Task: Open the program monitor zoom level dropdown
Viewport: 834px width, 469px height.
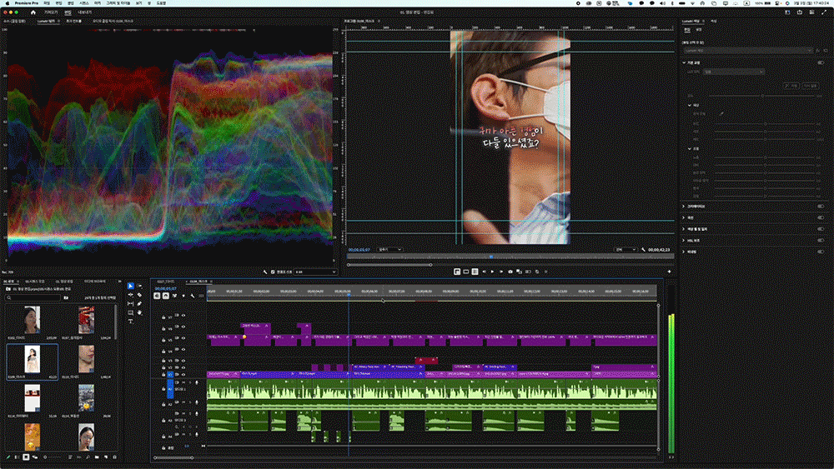Action: tap(389, 248)
